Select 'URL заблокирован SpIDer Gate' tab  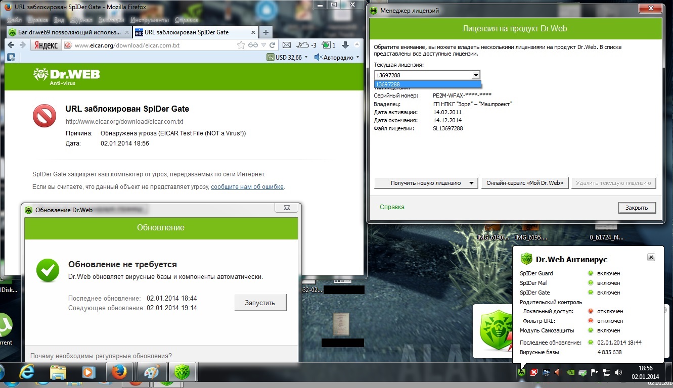[x=195, y=32]
